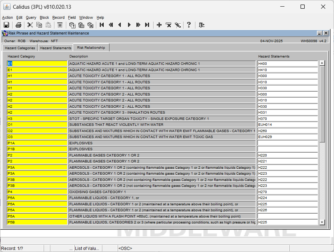Click the Cut scissors icon
This screenshot has width=334, height=252.
click(x=30, y=25)
